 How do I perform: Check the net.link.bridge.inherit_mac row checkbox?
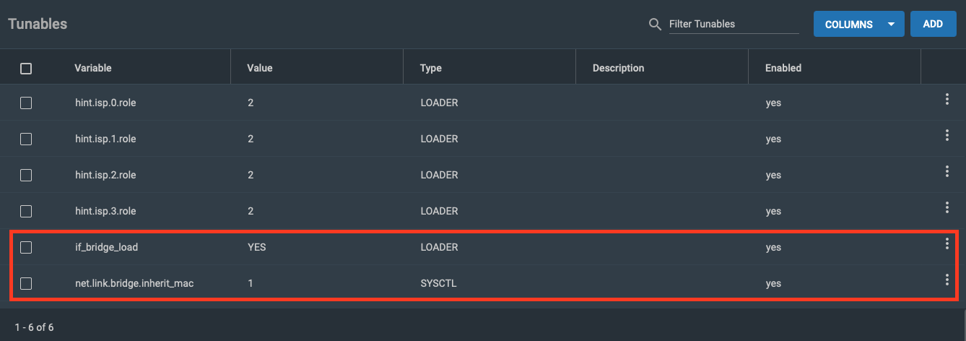click(26, 283)
